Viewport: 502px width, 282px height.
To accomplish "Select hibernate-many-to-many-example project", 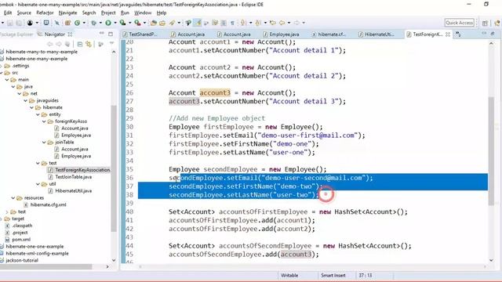I will tap(42, 52).
